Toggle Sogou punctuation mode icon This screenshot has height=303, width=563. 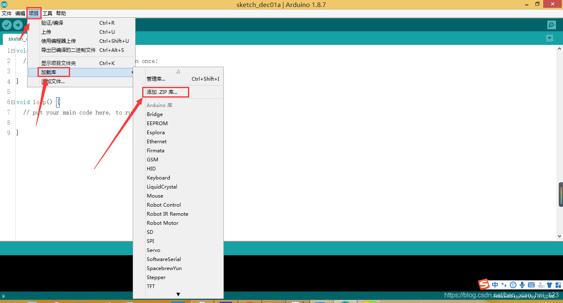[x=504, y=285]
